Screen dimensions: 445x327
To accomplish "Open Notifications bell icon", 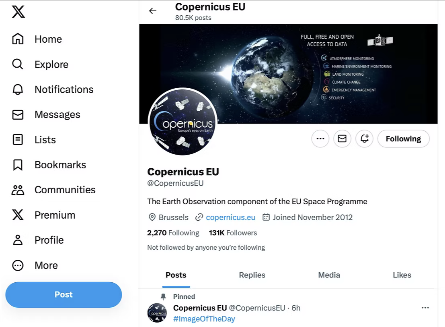I will pos(18,89).
